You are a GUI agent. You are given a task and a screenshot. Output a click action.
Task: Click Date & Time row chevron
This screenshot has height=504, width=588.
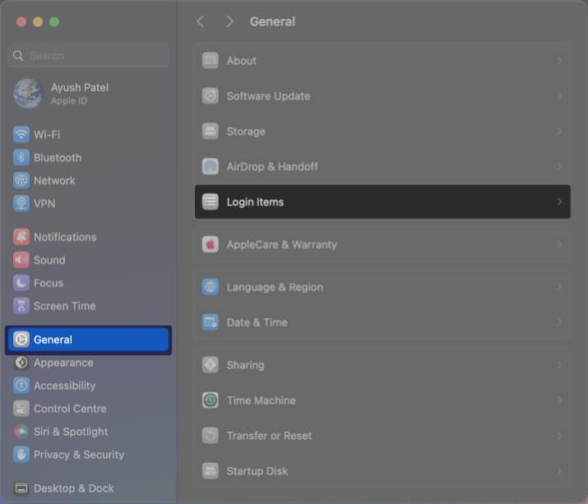coord(559,322)
